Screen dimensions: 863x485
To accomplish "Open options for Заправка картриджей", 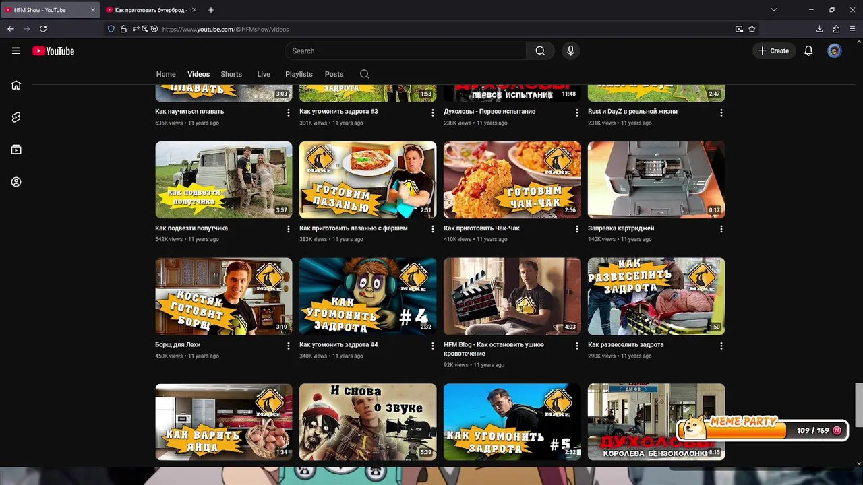I will click(x=721, y=229).
